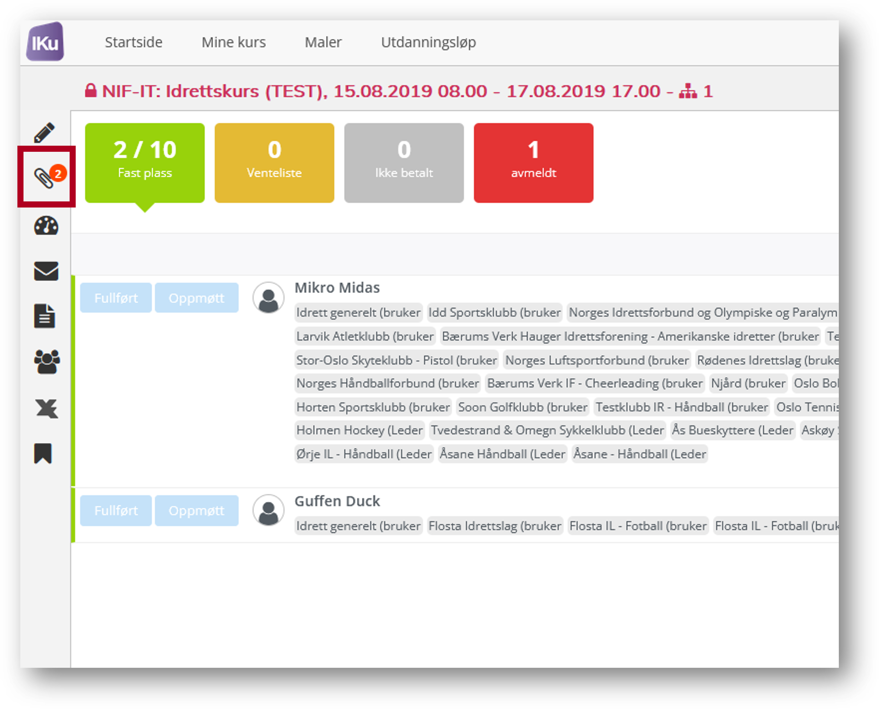This screenshot has height=709, width=880.
Task: Click Guffen Duck 'Idrett generelt (bruker' tag
Action: click(358, 526)
